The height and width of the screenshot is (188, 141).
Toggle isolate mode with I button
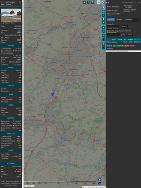(x=103, y=39)
